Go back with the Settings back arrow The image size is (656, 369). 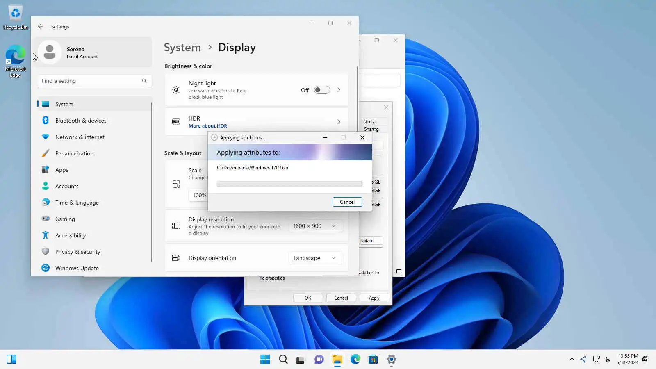click(40, 26)
